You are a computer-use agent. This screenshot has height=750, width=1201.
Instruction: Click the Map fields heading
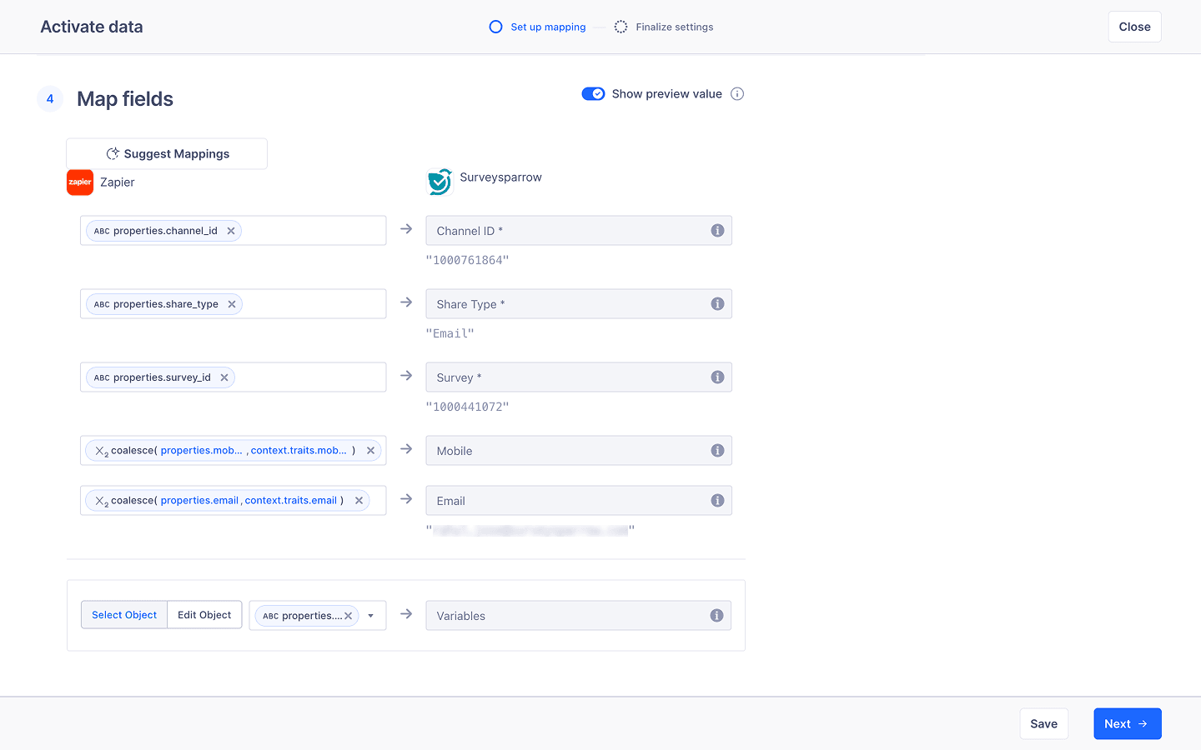(125, 99)
